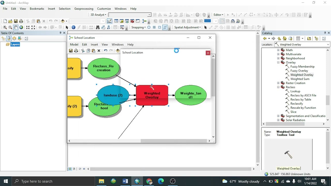This screenshot has height=186, width=331.
Task: Click the Catalog Back arrow
Action: tap(265, 38)
